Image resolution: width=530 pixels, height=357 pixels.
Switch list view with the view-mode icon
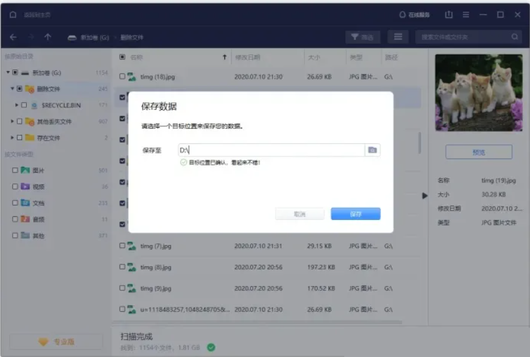(x=397, y=37)
